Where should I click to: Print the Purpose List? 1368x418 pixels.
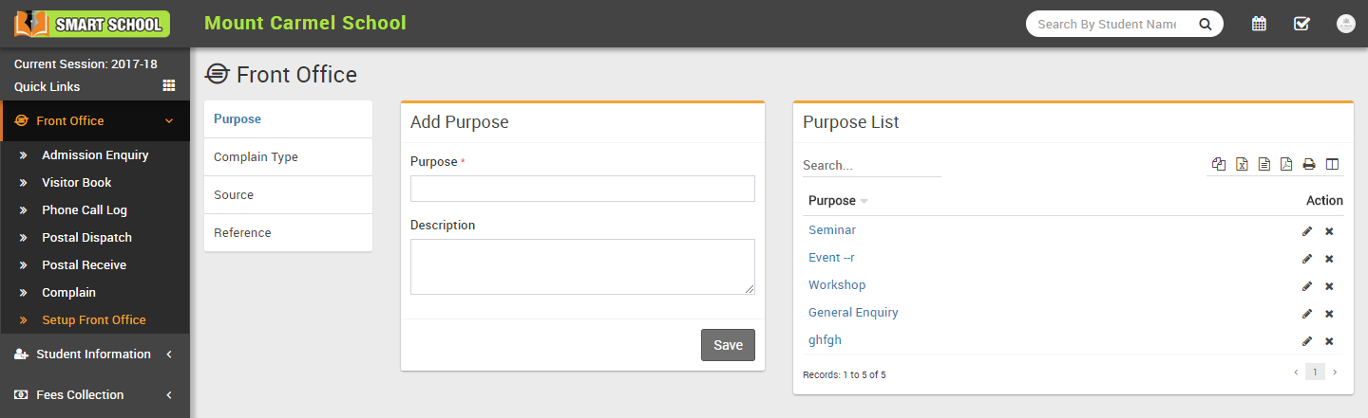point(1309,164)
